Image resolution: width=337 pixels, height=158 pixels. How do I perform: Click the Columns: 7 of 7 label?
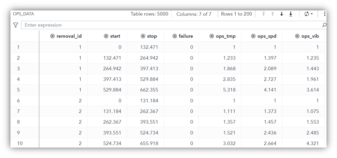pyautogui.click(x=194, y=14)
